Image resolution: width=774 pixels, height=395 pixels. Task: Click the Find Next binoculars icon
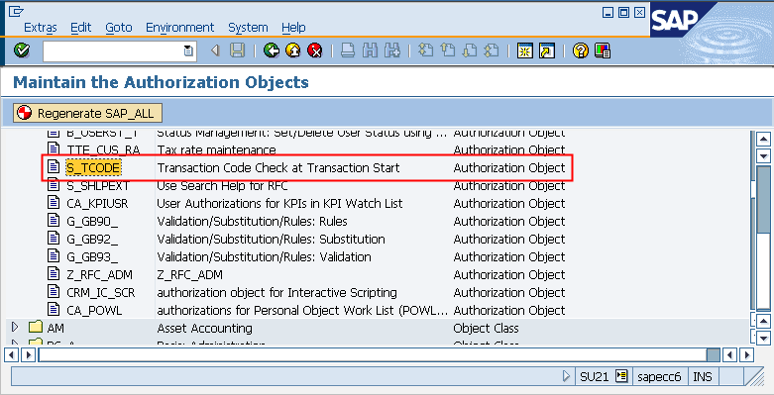coord(392,50)
